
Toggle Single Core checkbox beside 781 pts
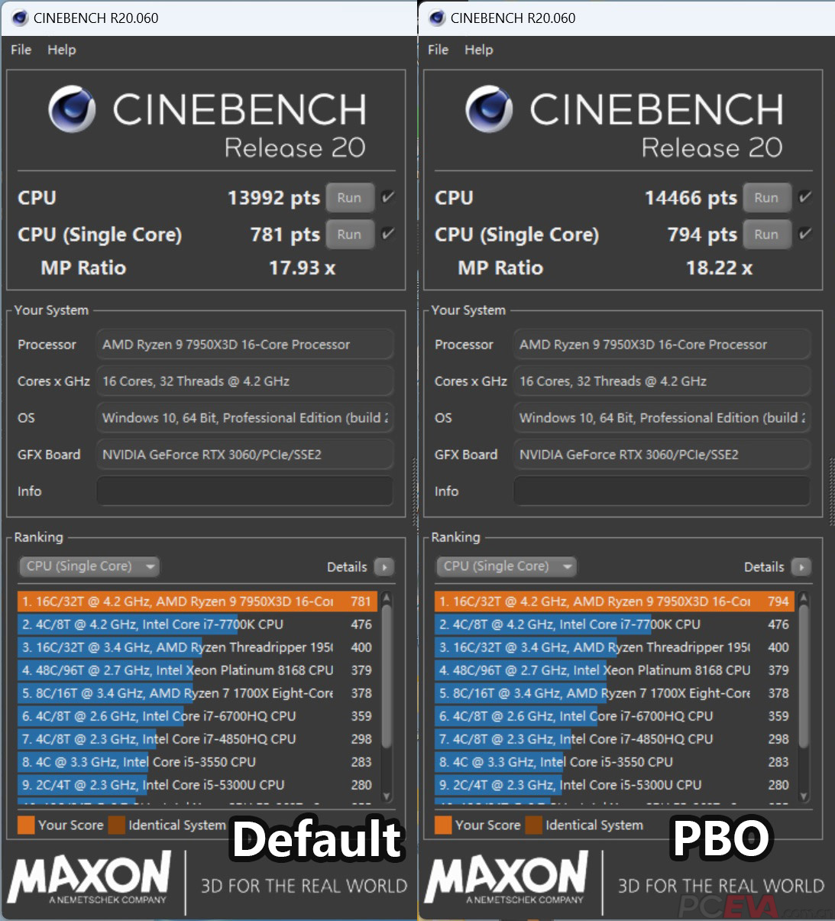[388, 234]
